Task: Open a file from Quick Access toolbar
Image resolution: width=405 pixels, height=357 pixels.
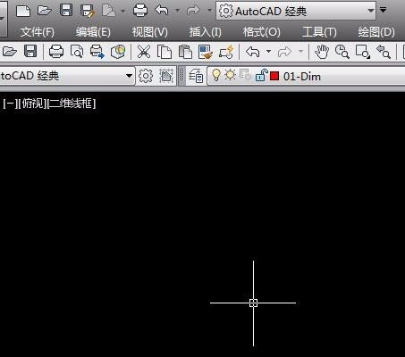Action: pyautogui.click(x=45, y=11)
